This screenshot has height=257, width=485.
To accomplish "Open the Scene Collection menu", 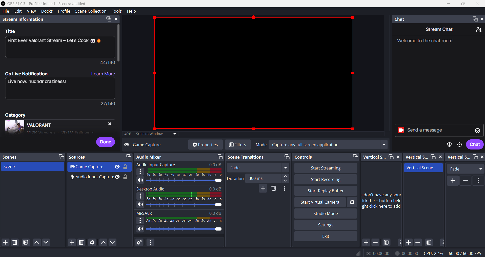I will (91, 11).
